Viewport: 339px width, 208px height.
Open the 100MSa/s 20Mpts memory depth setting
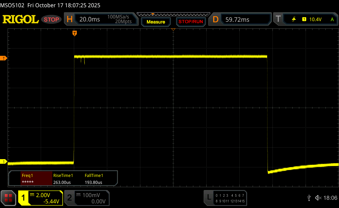(x=120, y=19)
